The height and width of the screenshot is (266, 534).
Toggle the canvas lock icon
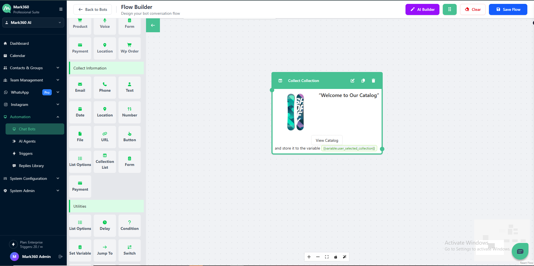[336, 257]
